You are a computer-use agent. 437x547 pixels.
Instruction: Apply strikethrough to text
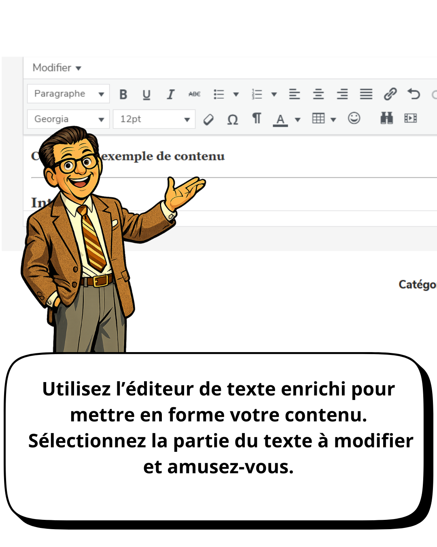[194, 94]
